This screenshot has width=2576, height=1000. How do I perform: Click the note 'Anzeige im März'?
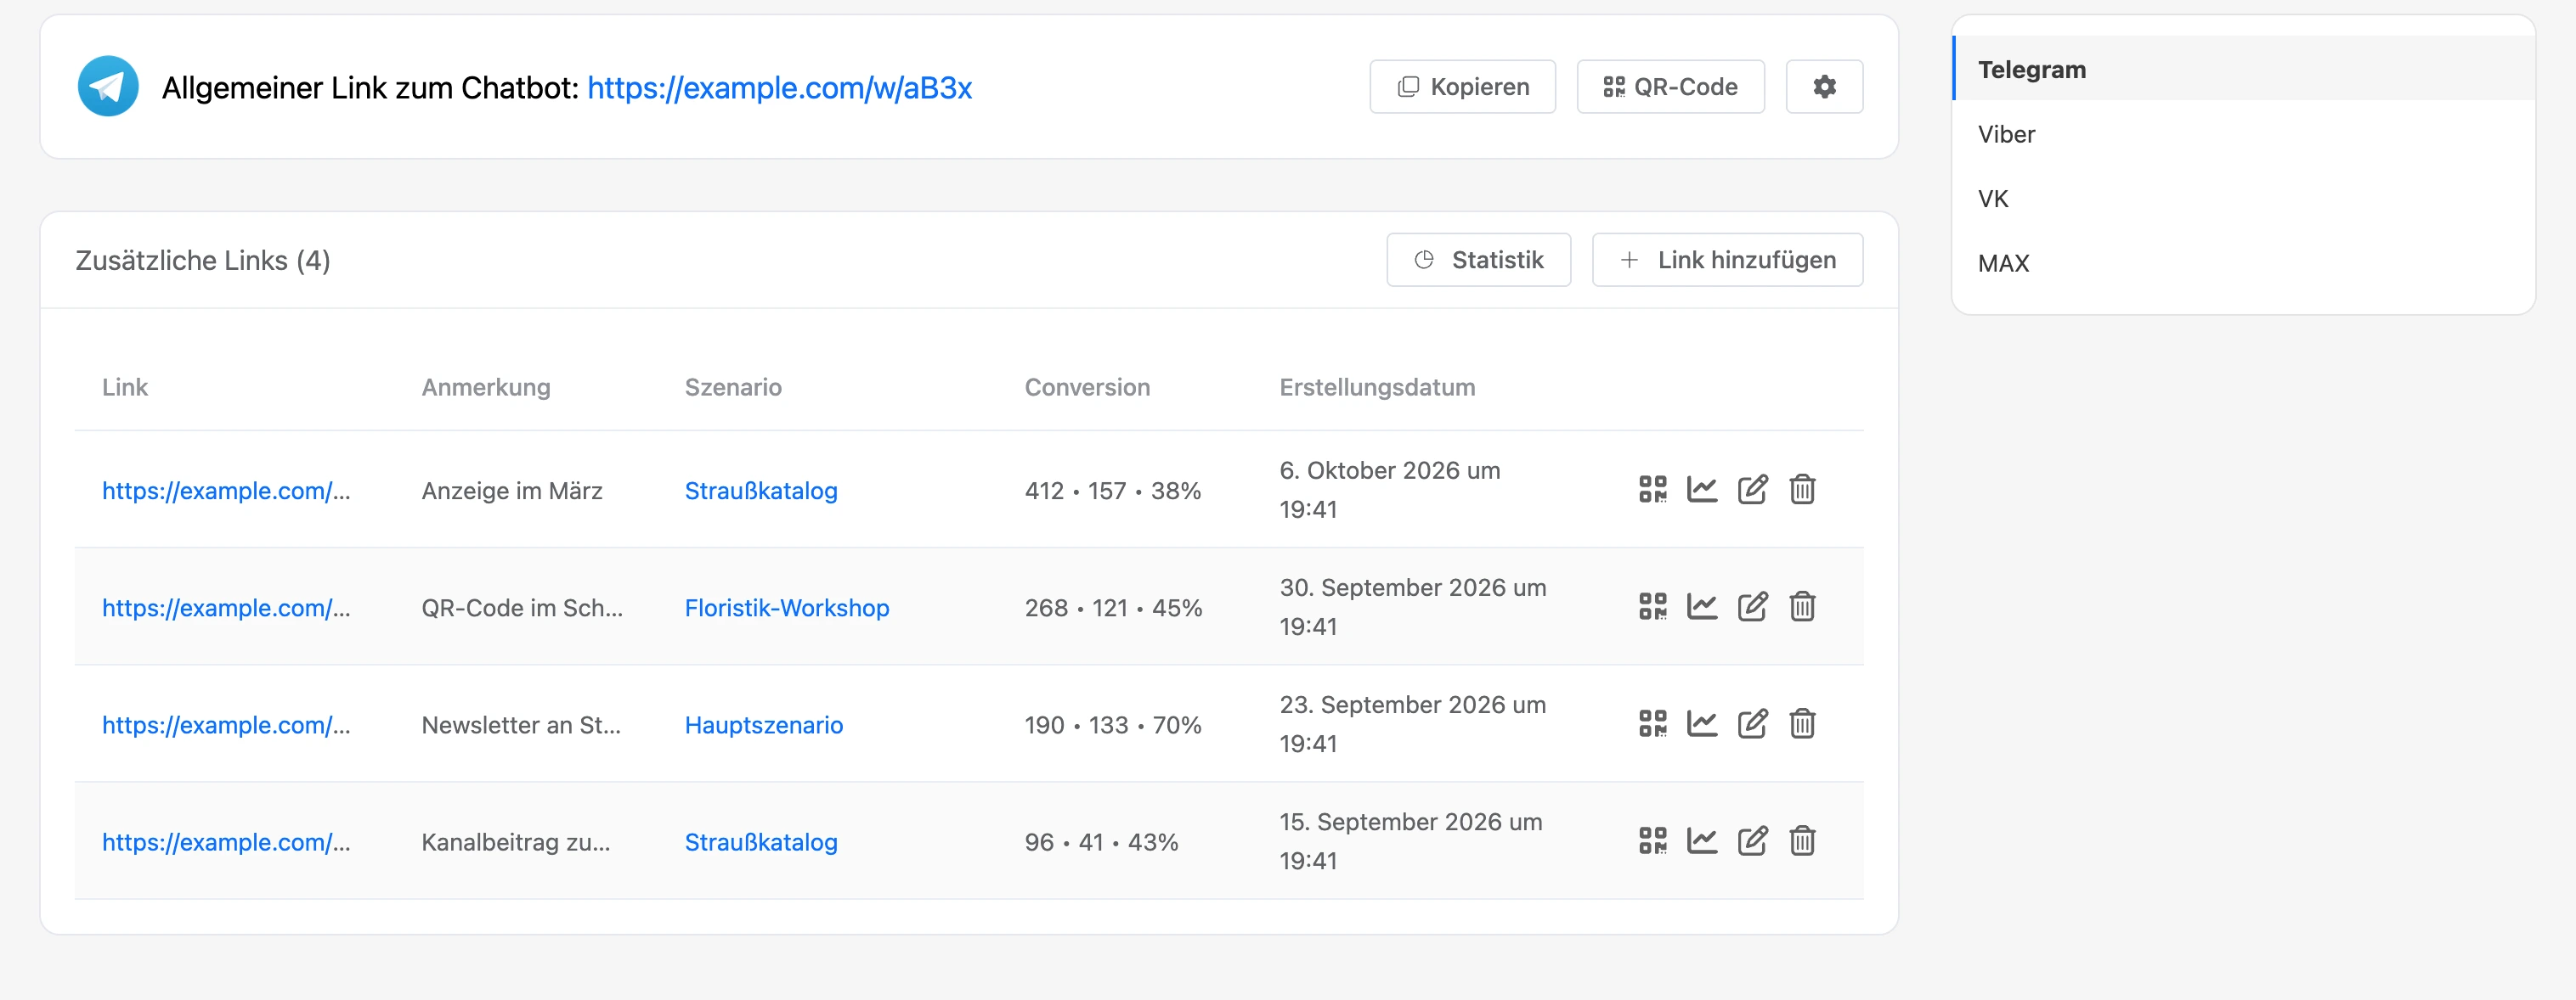(x=512, y=491)
